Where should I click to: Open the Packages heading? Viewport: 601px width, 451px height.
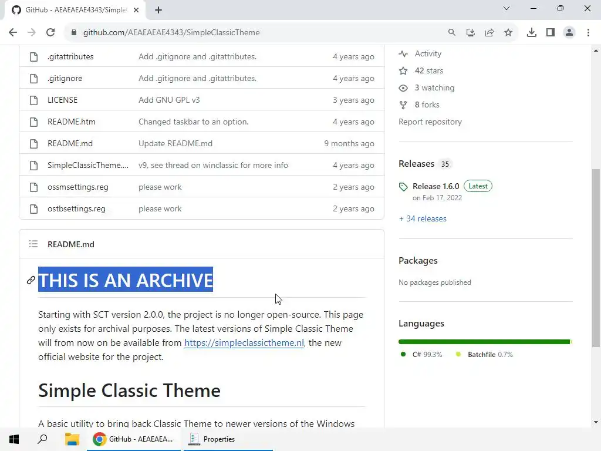tap(418, 260)
